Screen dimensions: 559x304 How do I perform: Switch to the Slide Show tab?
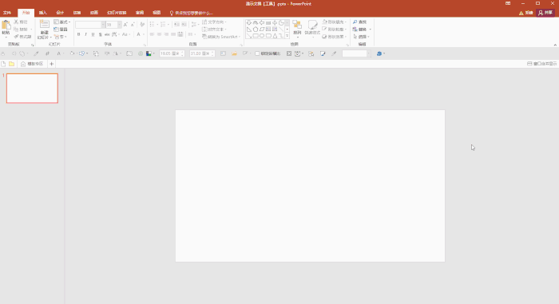117,13
